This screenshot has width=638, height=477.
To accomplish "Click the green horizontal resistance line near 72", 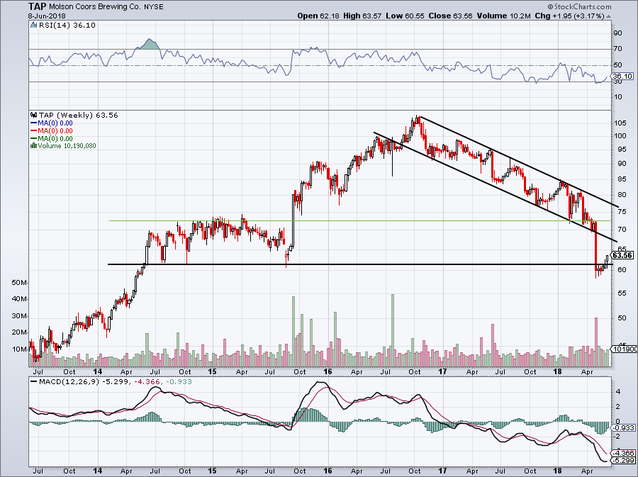I will coord(359,221).
